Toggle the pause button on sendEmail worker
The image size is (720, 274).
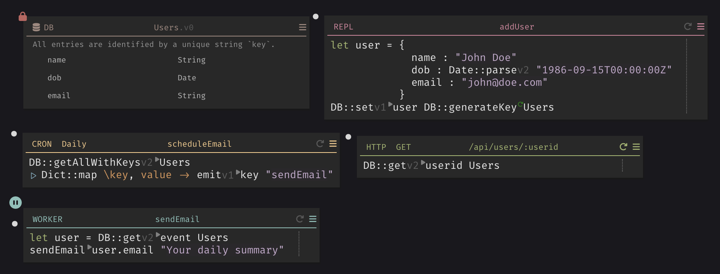click(16, 202)
